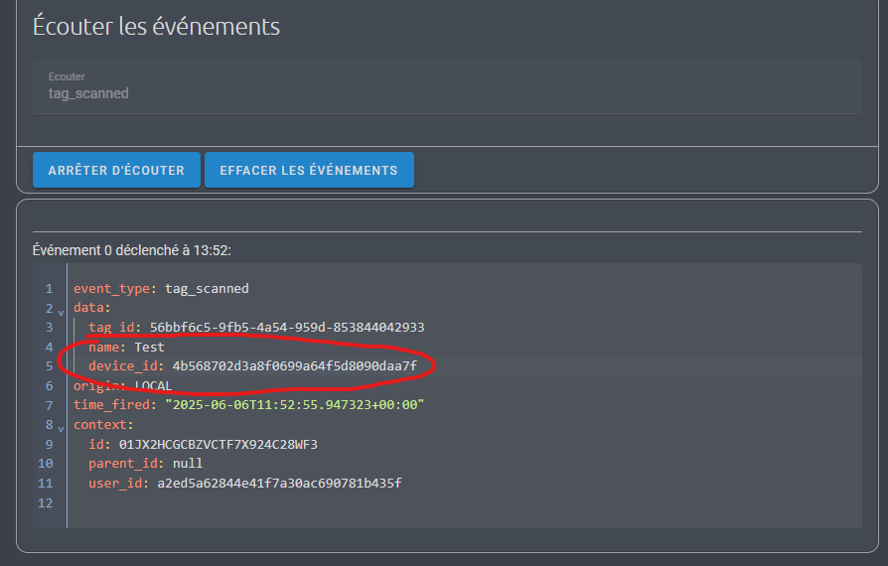The height and width of the screenshot is (566, 888).
Task: Click the event_type key on line 1
Action: [x=111, y=289]
